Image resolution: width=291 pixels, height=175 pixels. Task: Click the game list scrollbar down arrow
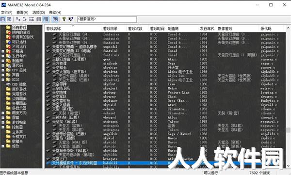tap(288, 166)
